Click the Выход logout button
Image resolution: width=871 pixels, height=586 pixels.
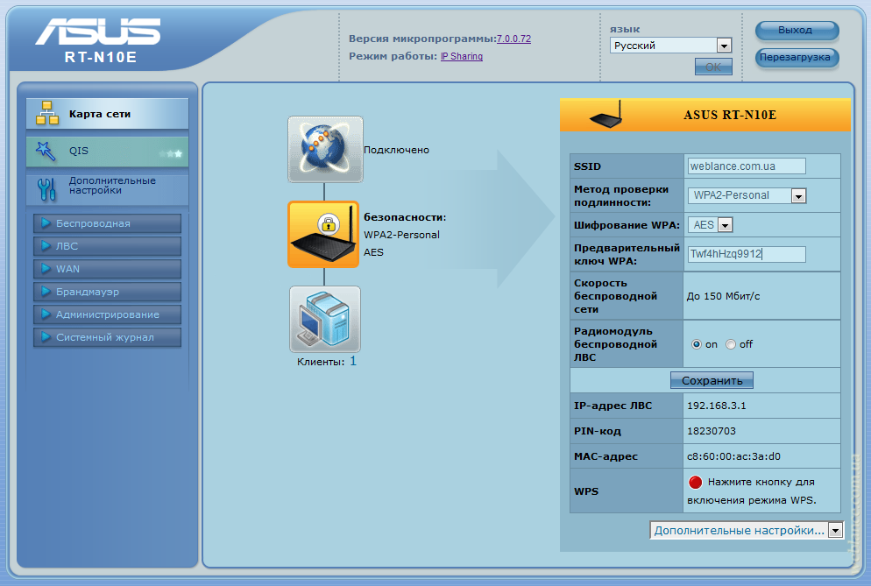(x=797, y=31)
